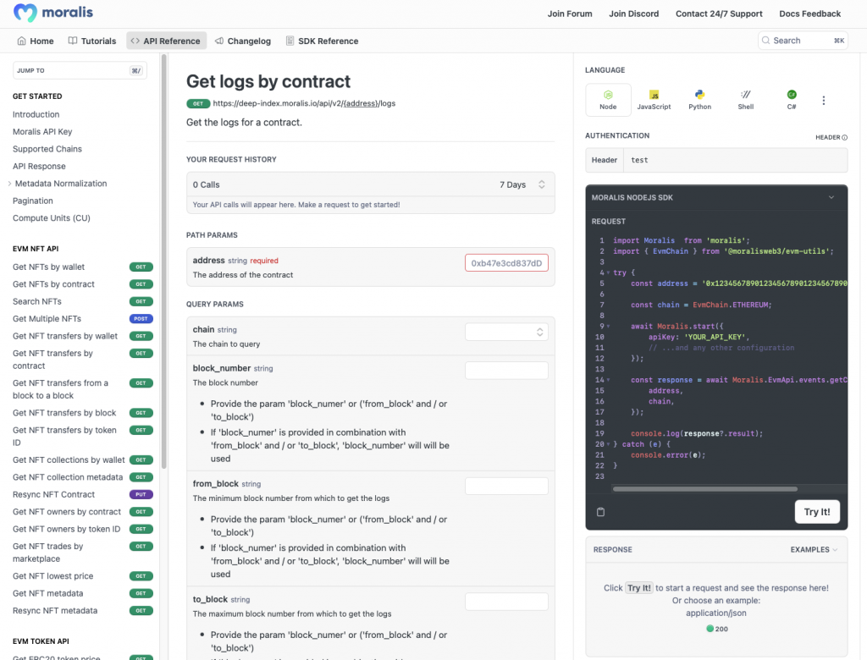This screenshot has height=660, width=867.
Task: Click the inline Try It! in response panel
Action: coord(638,588)
